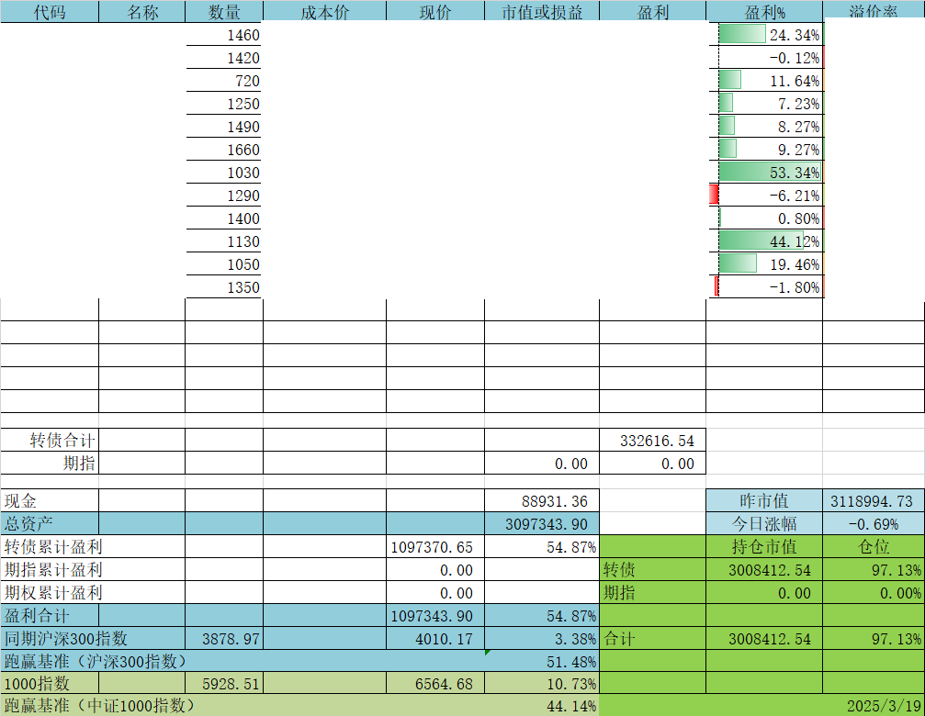Viewport: 925px width, 716px height.
Task: Select the 盈利% column header
Action: pyautogui.click(x=764, y=12)
